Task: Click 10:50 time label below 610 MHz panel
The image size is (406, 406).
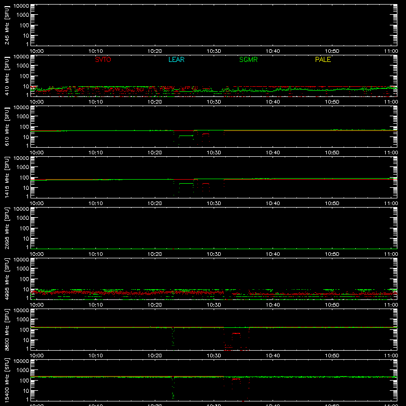Action: [x=332, y=153]
